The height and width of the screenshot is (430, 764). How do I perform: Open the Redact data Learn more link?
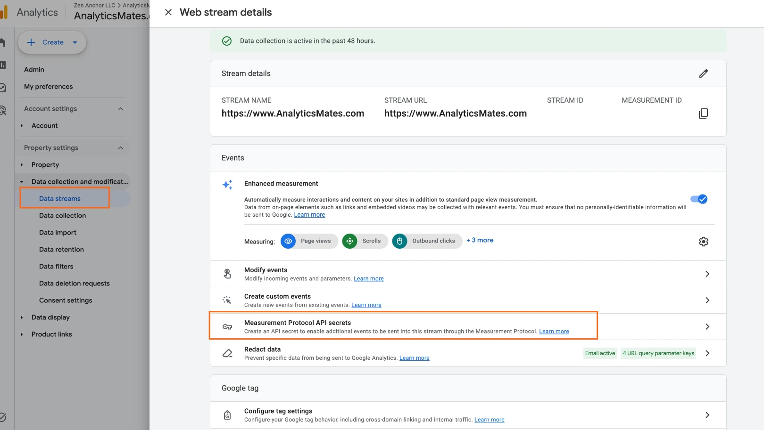(x=415, y=358)
